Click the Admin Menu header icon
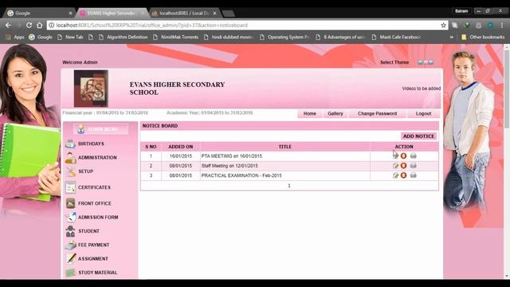Screen dimensions: 510x287 [x=80, y=129]
